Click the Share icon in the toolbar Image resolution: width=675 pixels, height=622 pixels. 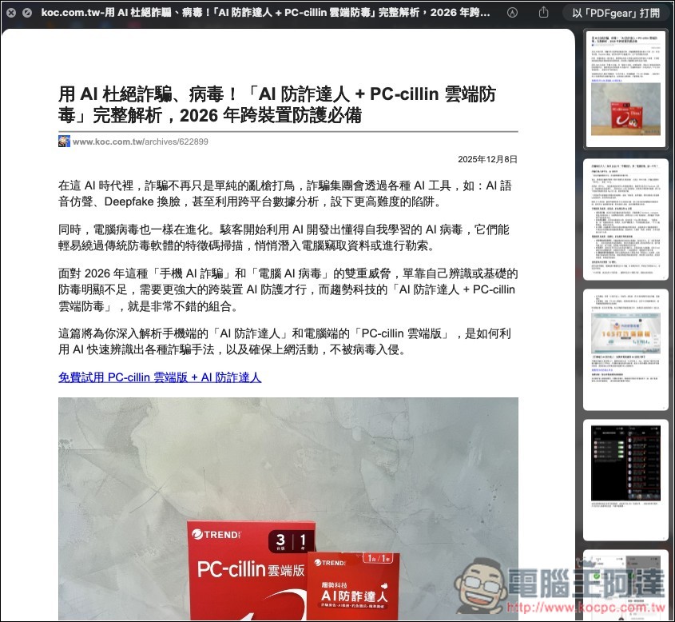[543, 13]
